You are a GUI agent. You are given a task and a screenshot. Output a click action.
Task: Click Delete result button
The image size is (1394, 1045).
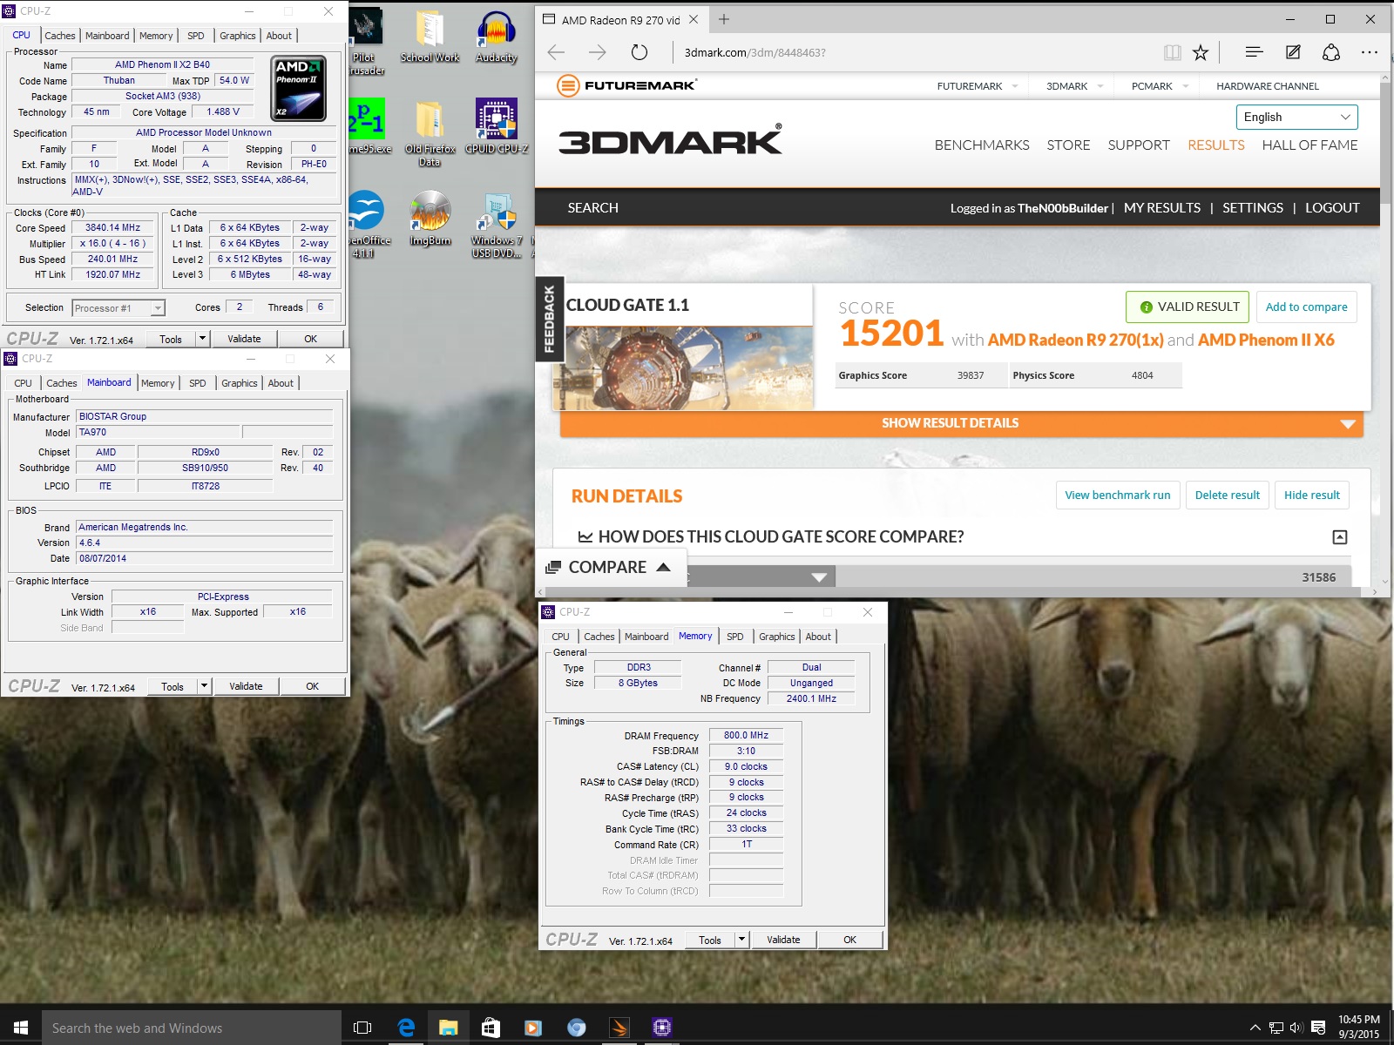tap(1227, 495)
